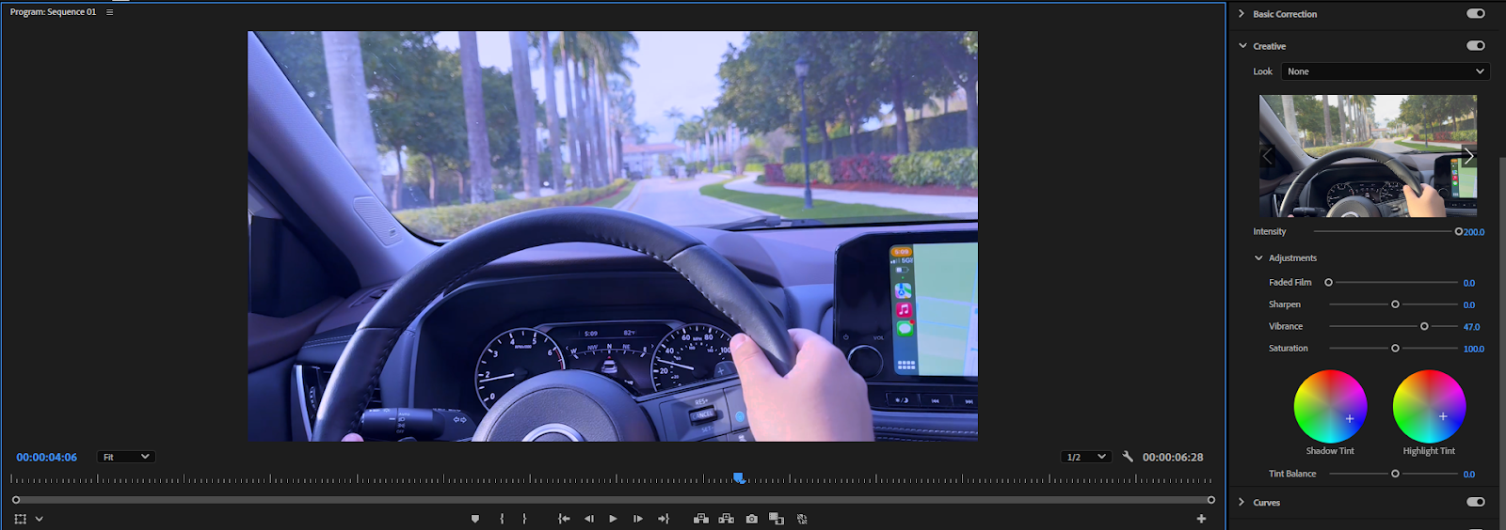Click the Highlight Tint color wheel
This screenshot has height=530, width=1506.
(1429, 406)
